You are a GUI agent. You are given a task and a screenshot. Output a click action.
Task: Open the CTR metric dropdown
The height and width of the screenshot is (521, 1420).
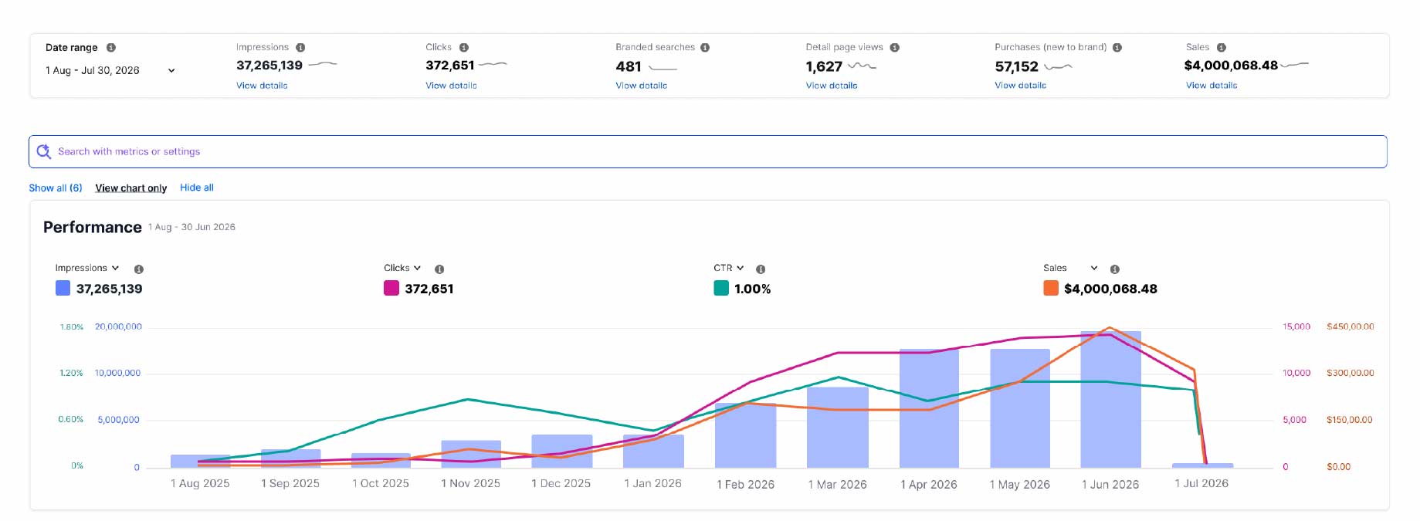[x=728, y=268]
